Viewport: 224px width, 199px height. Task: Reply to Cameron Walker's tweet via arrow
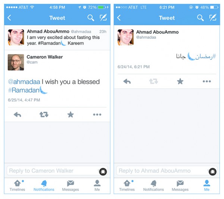[x=17, y=115]
